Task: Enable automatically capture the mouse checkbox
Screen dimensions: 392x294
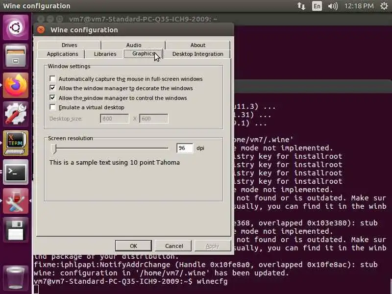Action: (x=52, y=79)
